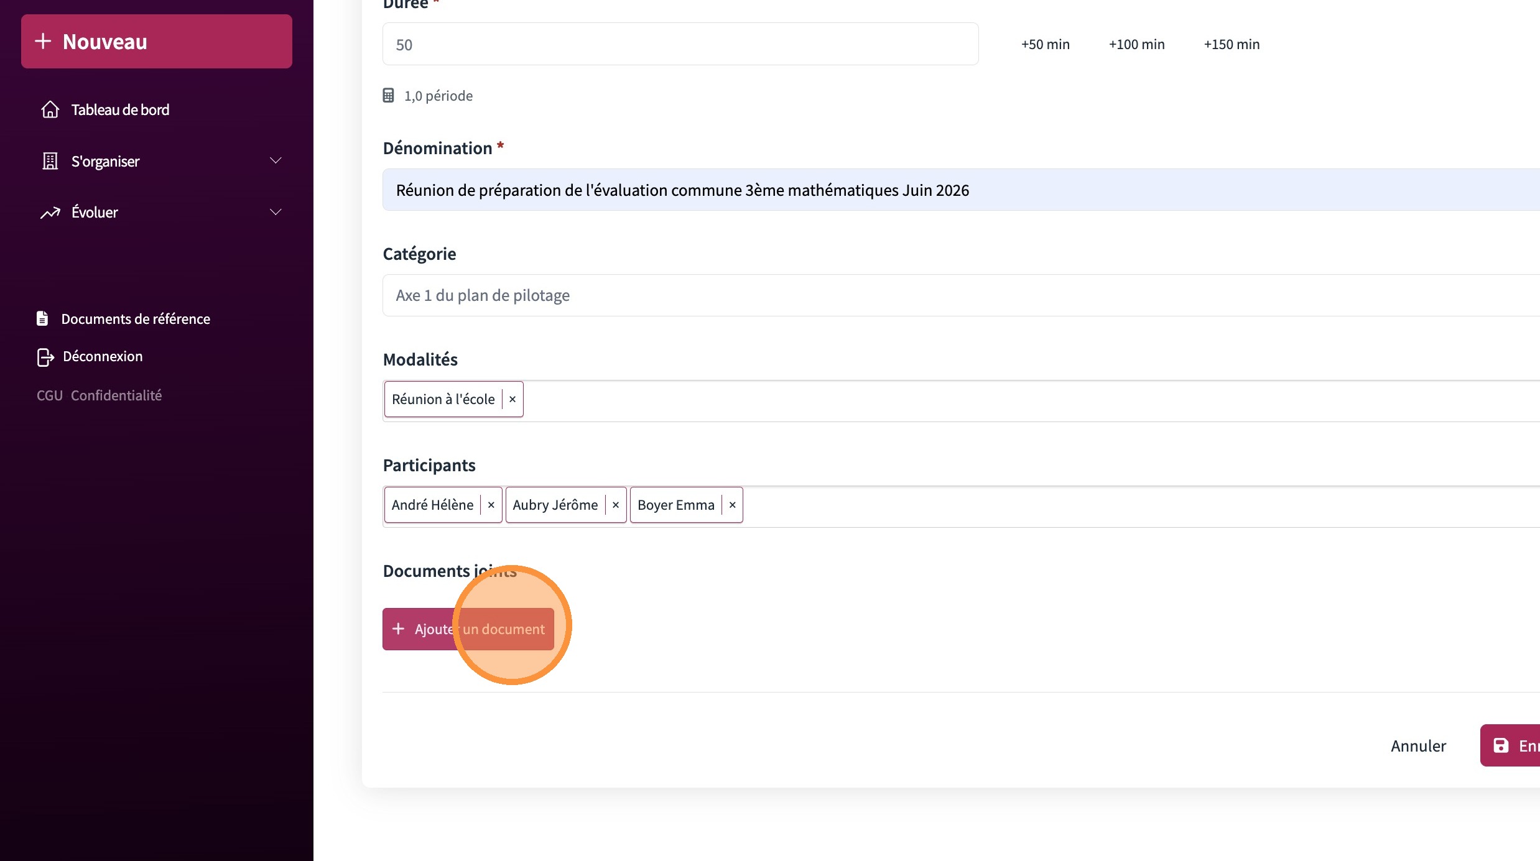This screenshot has width=1540, height=861.
Task: Click the plus icon on Nouveau button
Action: (x=43, y=42)
